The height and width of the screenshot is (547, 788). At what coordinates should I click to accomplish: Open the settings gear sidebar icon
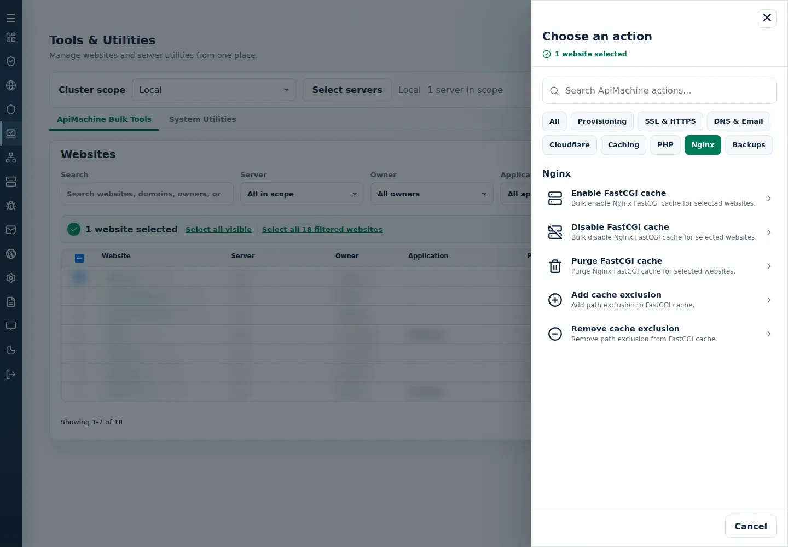tap(11, 278)
